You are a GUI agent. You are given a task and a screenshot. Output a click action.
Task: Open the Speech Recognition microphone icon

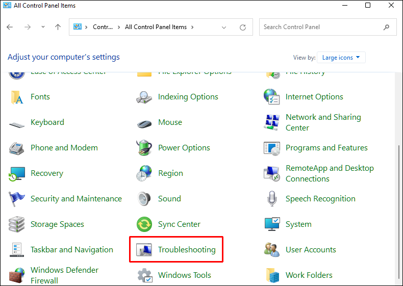pos(272,199)
